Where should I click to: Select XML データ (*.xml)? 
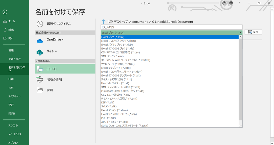click(170, 56)
